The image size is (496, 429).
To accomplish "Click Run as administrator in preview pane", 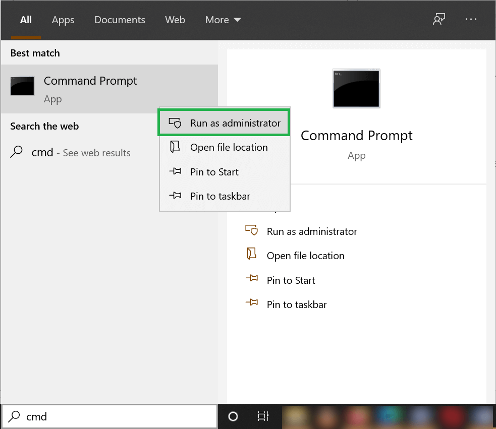I will (x=312, y=231).
